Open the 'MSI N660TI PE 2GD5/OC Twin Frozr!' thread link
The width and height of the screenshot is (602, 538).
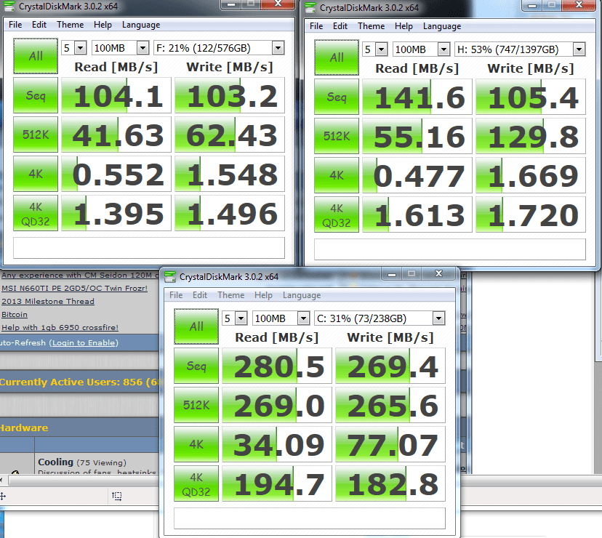pos(74,288)
